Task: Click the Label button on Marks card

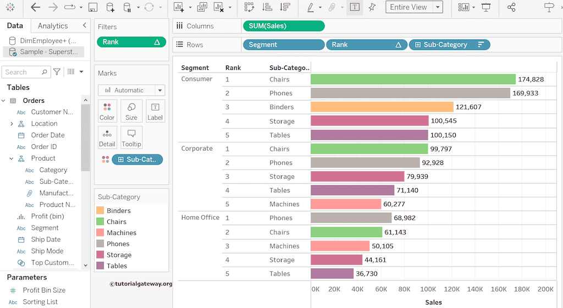Action: point(155,111)
